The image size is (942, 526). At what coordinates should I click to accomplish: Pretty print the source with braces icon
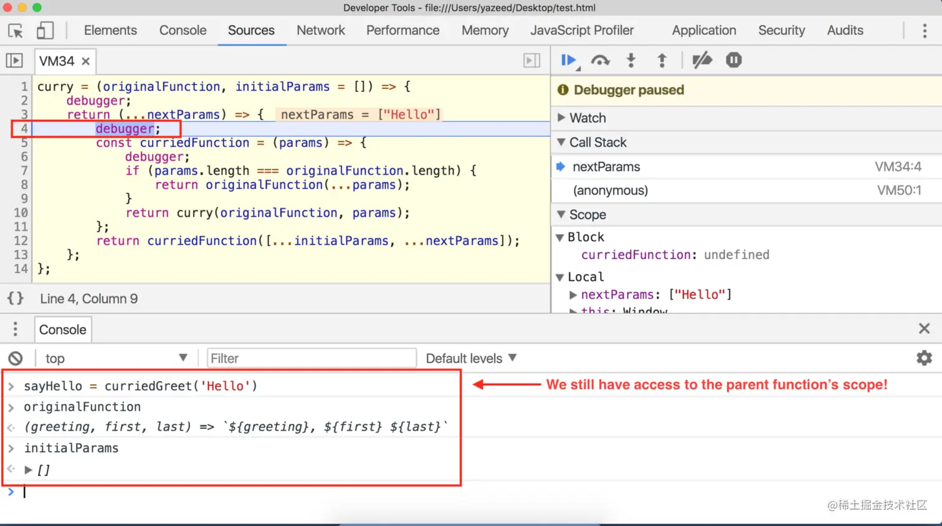16,299
